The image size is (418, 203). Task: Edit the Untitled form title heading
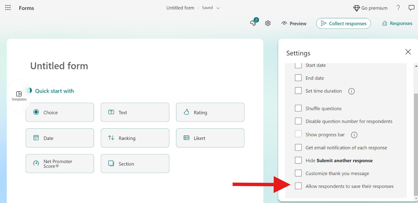click(59, 66)
